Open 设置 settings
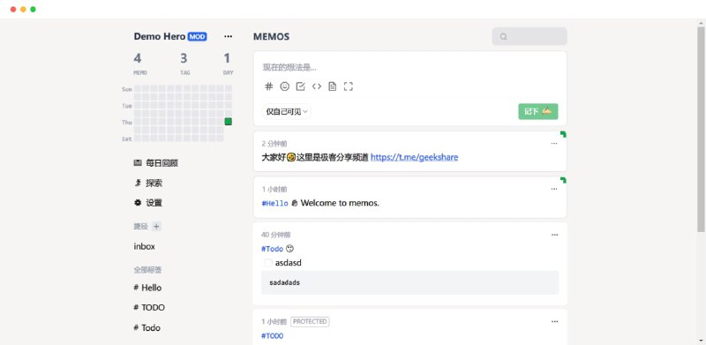Viewport: 706px width, 345px height. (148, 203)
